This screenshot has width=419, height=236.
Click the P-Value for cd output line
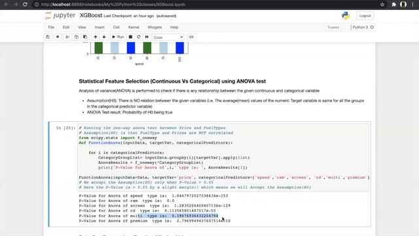147,211
